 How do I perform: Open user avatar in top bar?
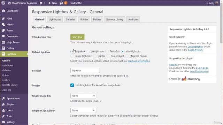pyautogui.click(x=217, y=3)
